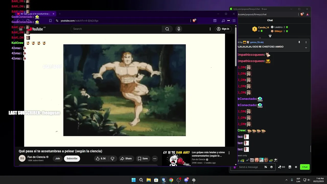Click the video player to pause
Viewport: 327px width, 184px height.
coord(124,90)
